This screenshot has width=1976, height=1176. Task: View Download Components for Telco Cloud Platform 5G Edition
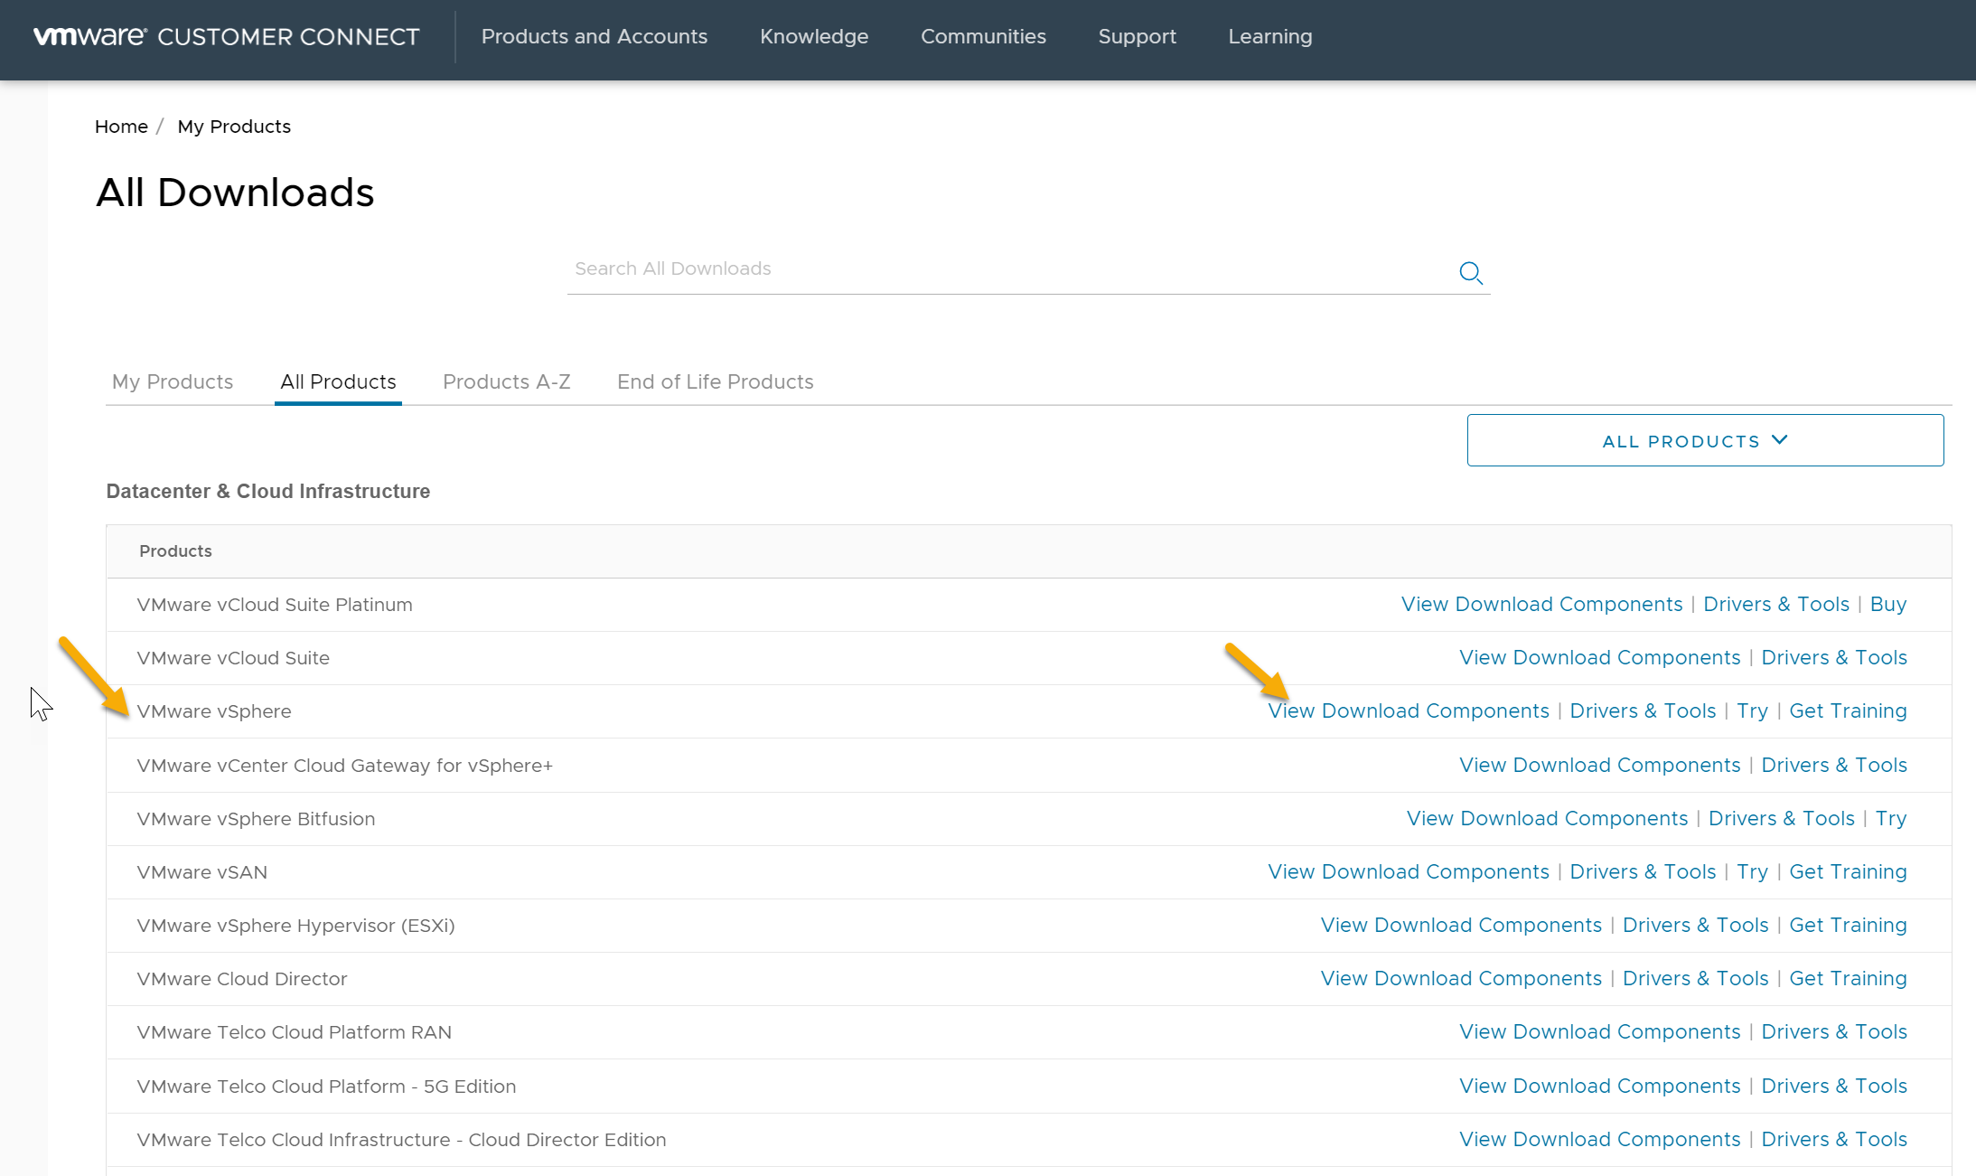[1599, 1086]
